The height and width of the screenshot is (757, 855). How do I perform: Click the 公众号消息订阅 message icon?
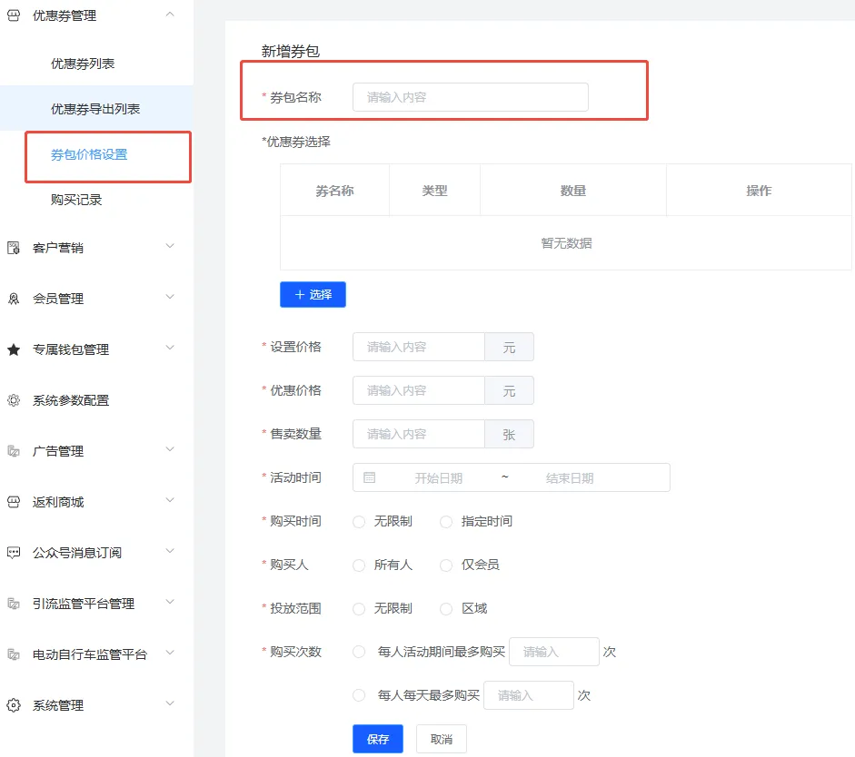tap(15, 551)
